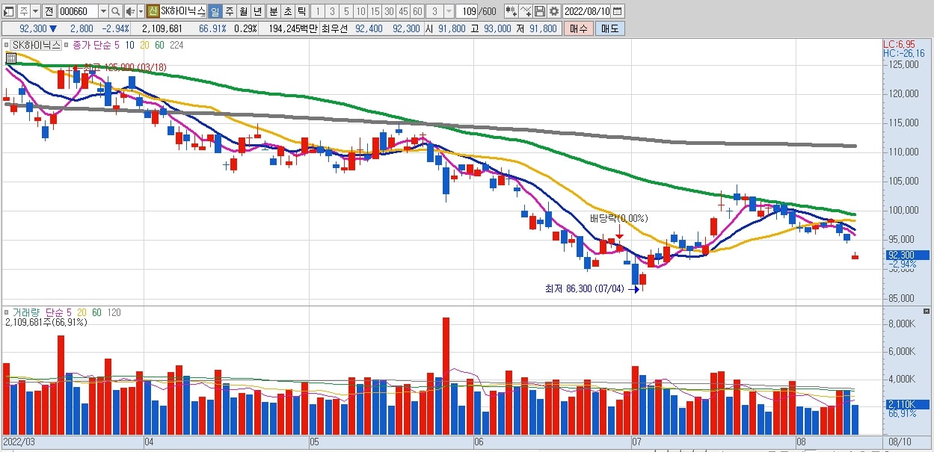
Task: Click the 2,109,681 volume value in info bar
Action: [161, 28]
